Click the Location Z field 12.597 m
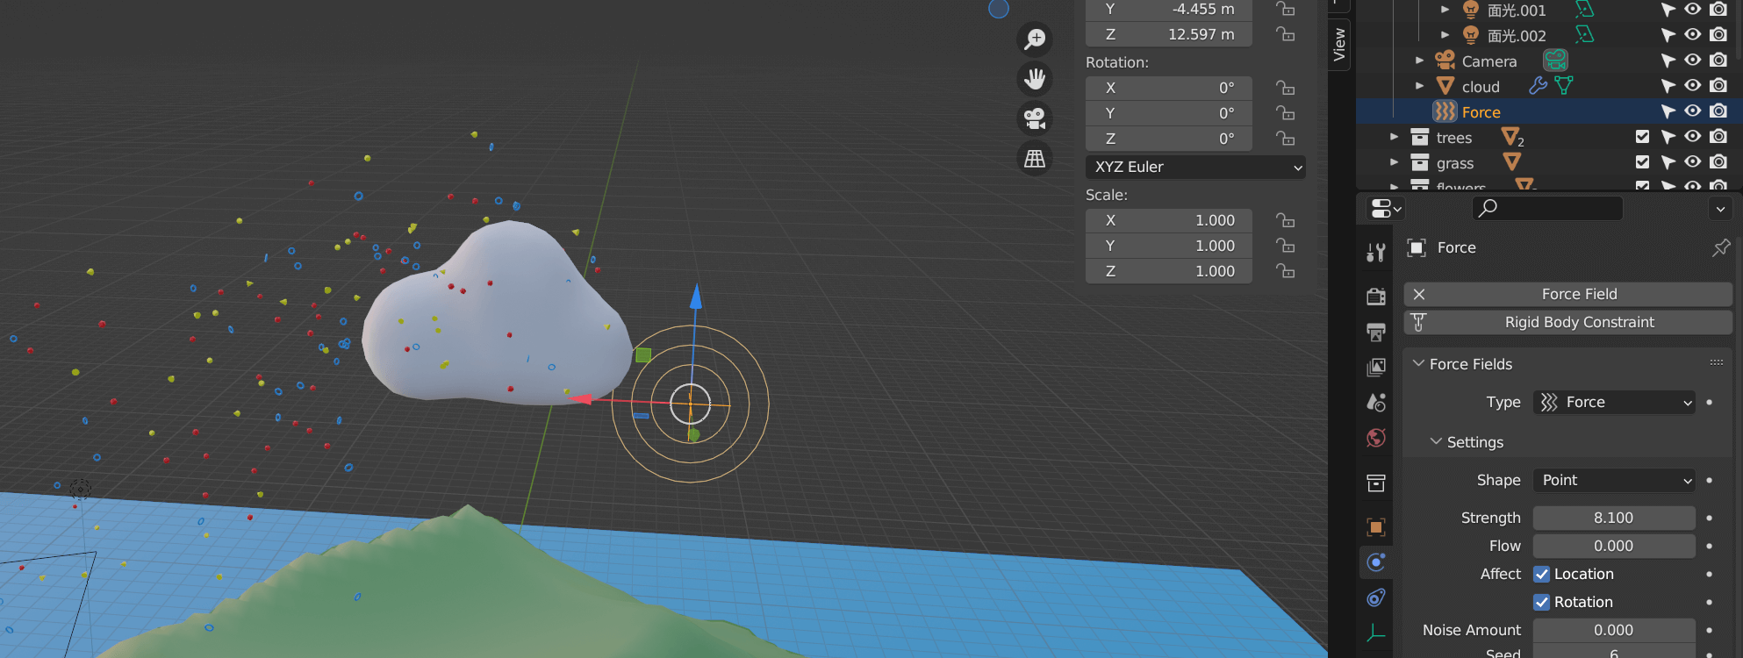This screenshot has height=658, width=1743. point(1169,34)
